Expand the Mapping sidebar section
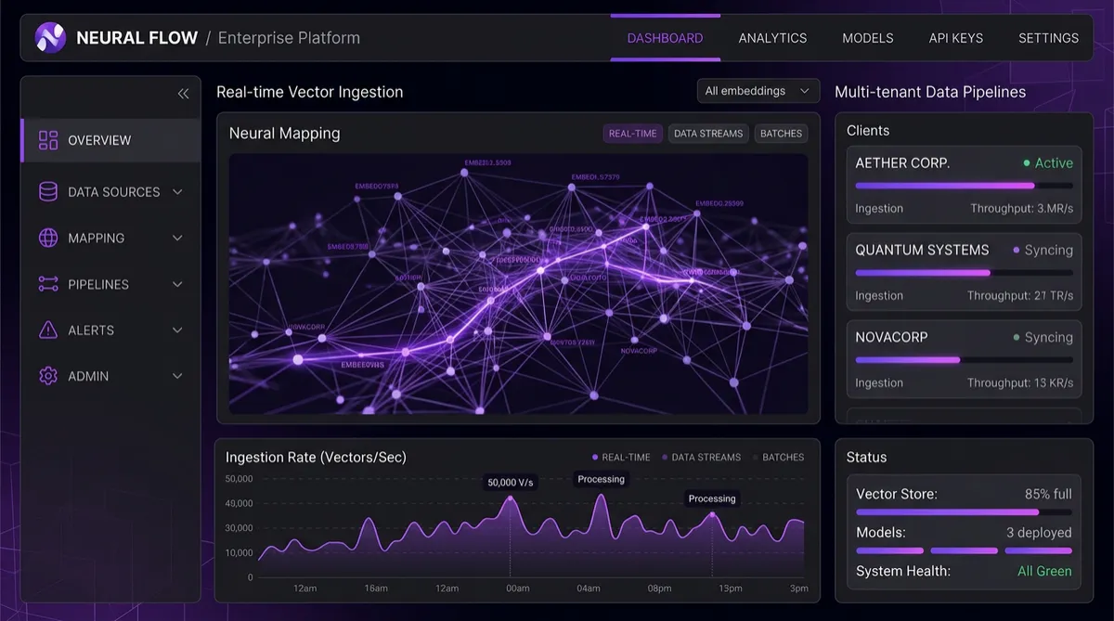 coord(177,238)
